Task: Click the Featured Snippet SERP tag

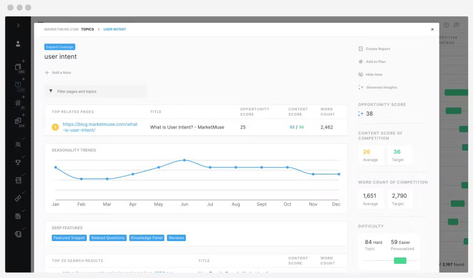Action: (x=69, y=238)
